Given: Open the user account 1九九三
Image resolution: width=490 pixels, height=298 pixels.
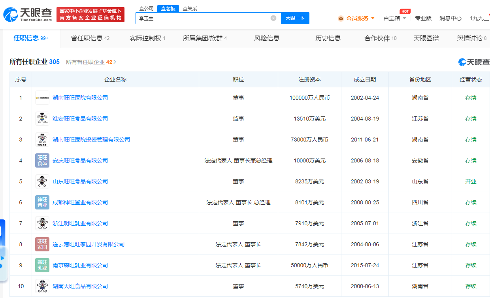Looking at the screenshot, I should pos(479,18).
